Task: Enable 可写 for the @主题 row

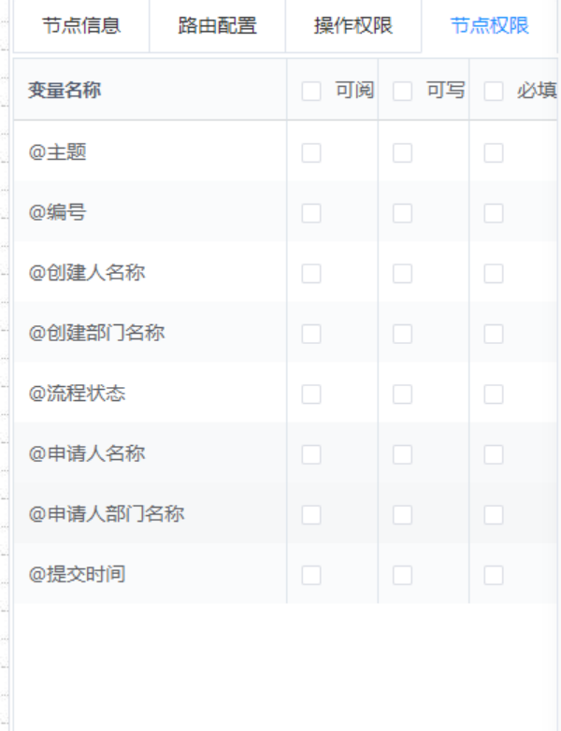Action: pyautogui.click(x=402, y=153)
